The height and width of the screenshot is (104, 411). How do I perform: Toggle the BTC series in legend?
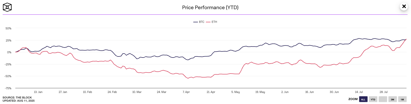click(x=199, y=22)
